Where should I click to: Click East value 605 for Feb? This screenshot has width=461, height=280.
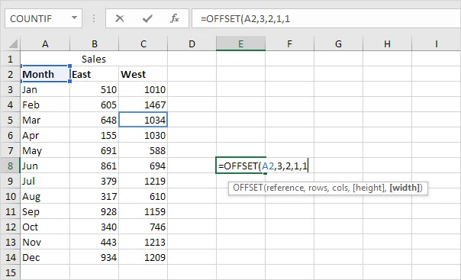[95, 105]
